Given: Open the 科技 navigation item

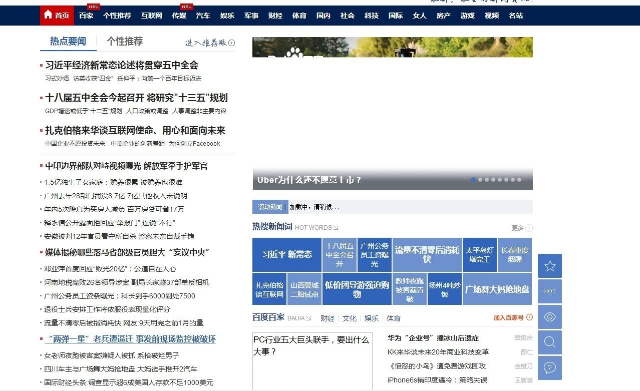Looking at the screenshot, I should click(372, 16).
